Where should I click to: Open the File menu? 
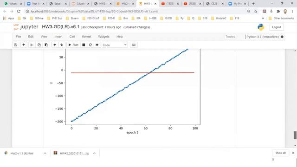click(x=19, y=37)
